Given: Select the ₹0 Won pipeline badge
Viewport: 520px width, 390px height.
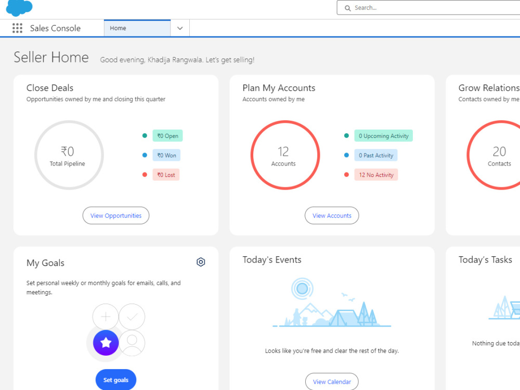Looking at the screenshot, I should [166, 155].
